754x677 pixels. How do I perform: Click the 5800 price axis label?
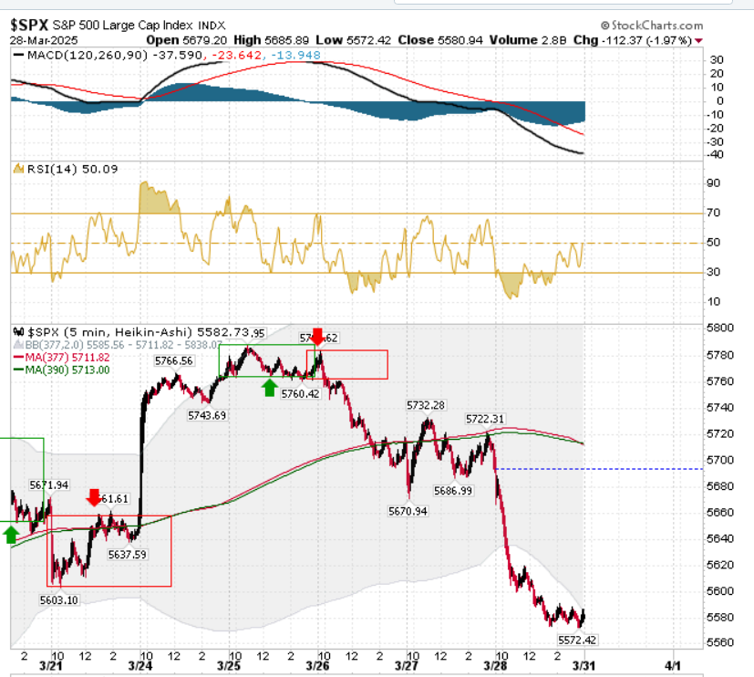coord(720,328)
